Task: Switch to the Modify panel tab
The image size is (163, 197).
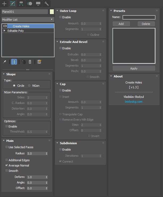Action: tap(12, 4)
